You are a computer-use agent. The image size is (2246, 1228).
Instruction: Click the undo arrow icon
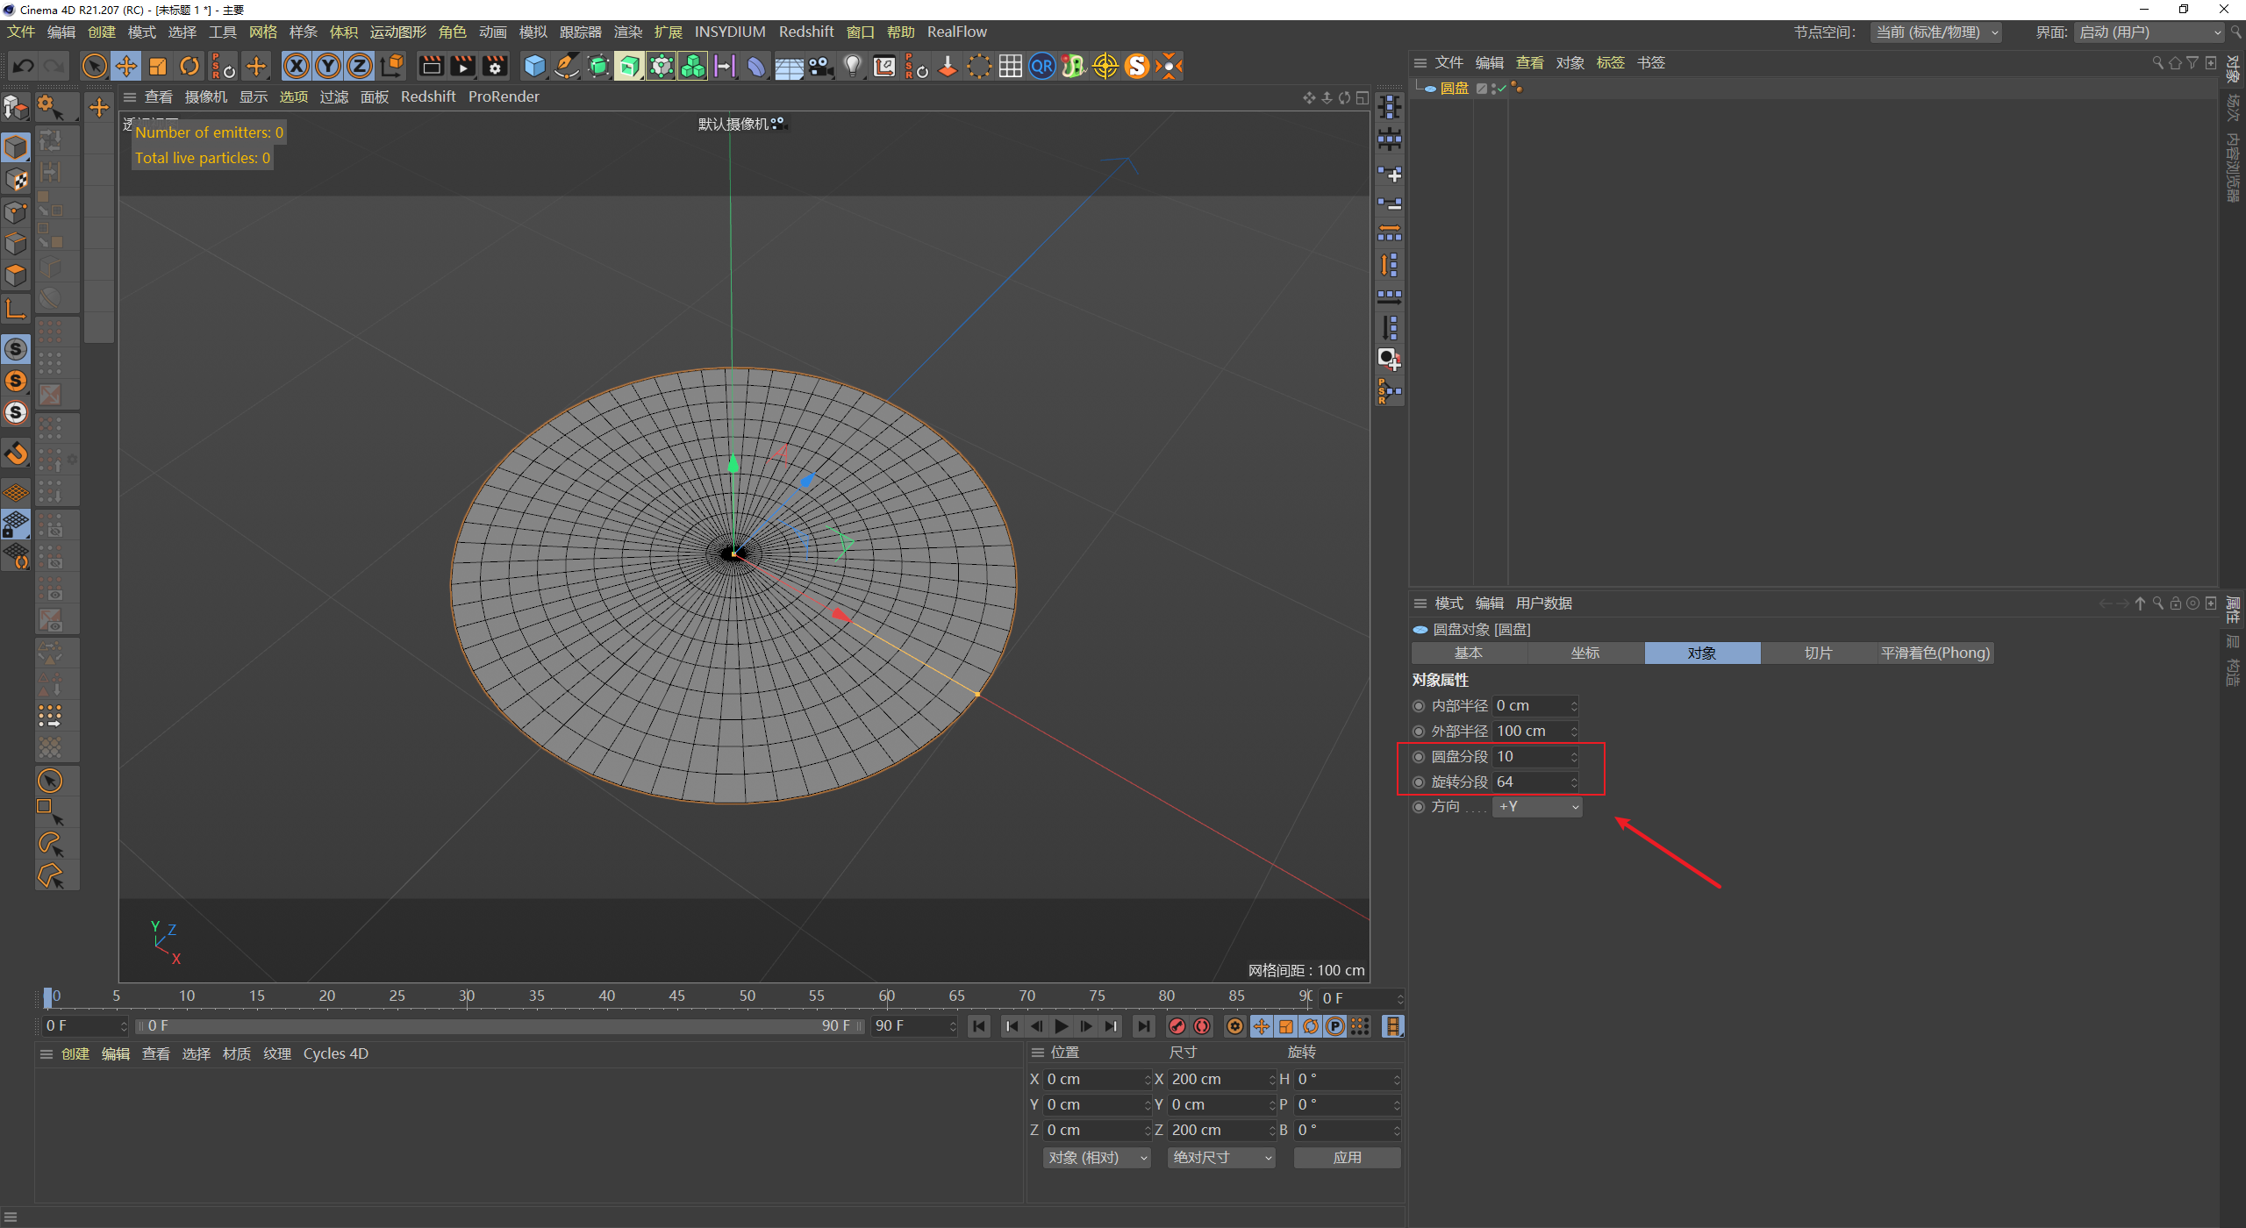pos(24,66)
